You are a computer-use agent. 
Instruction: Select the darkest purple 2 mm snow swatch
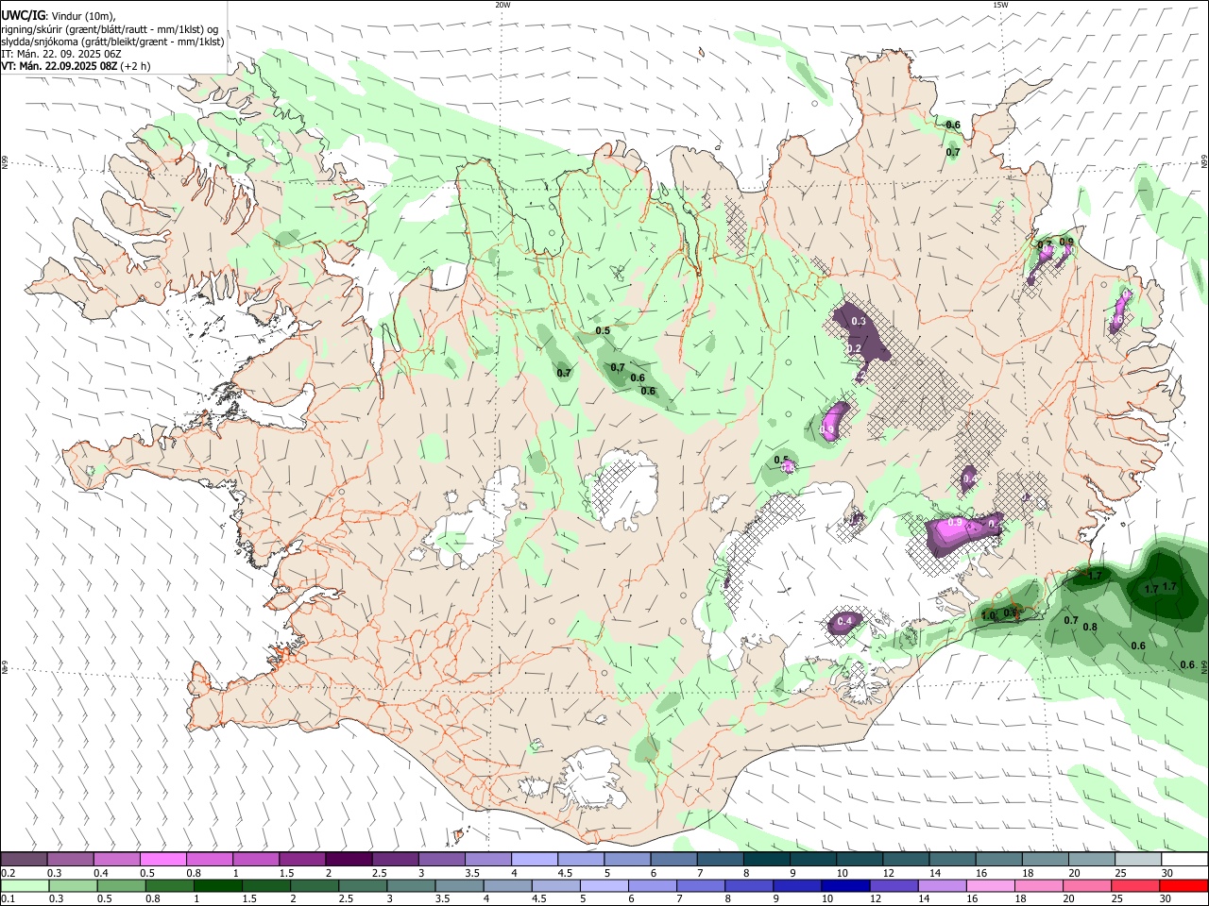pyautogui.click(x=349, y=859)
